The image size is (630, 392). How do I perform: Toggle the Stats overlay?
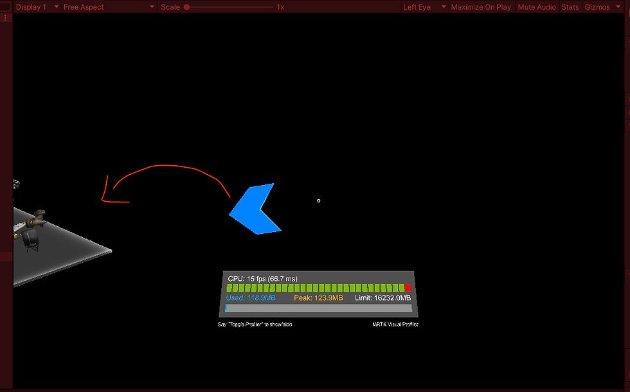570,7
